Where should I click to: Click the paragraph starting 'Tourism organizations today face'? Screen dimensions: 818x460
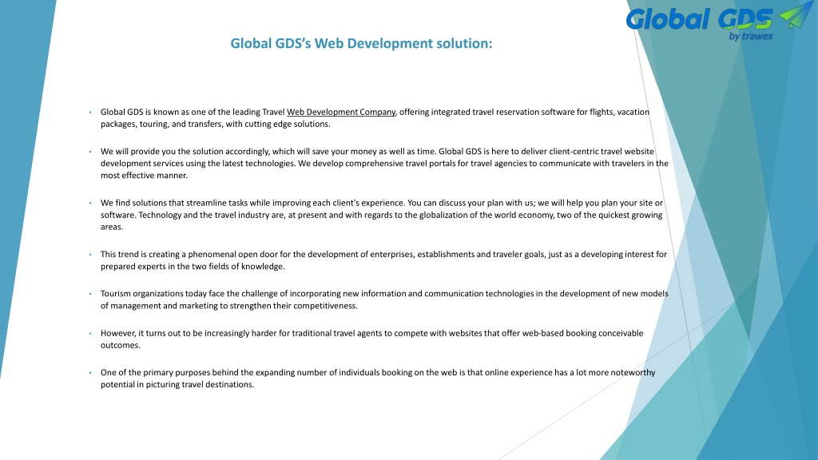pyautogui.click(x=384, y=299)
